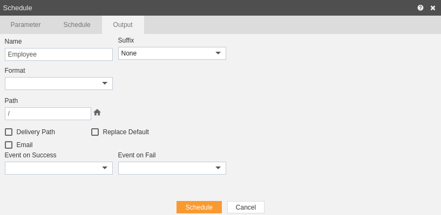Click the Cancel button
This screenshot has height=215, width=441.
click(x=246, y=207)
